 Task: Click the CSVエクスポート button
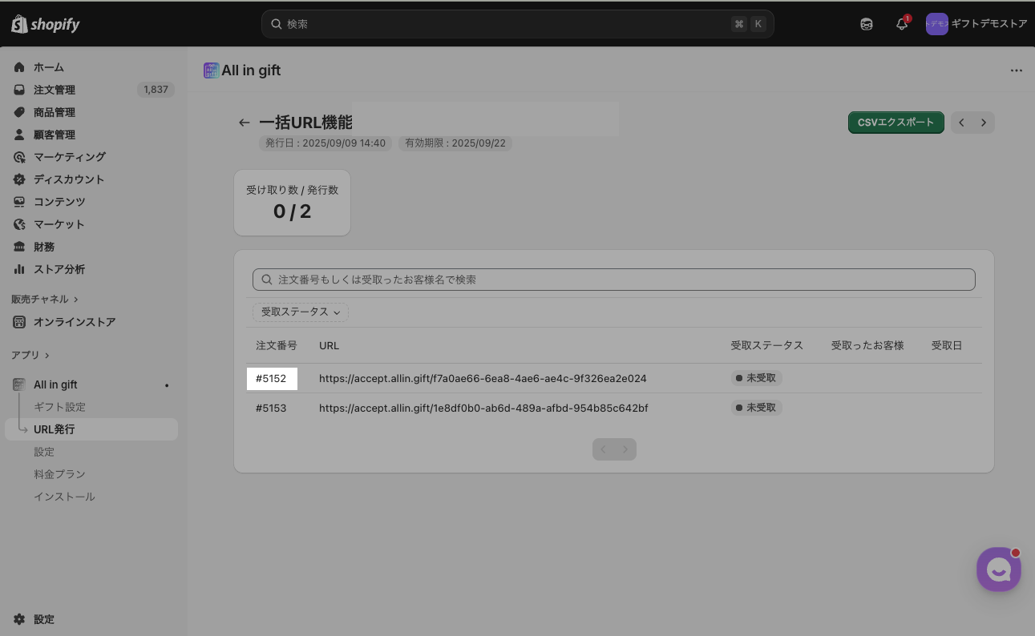coord(896,123)
